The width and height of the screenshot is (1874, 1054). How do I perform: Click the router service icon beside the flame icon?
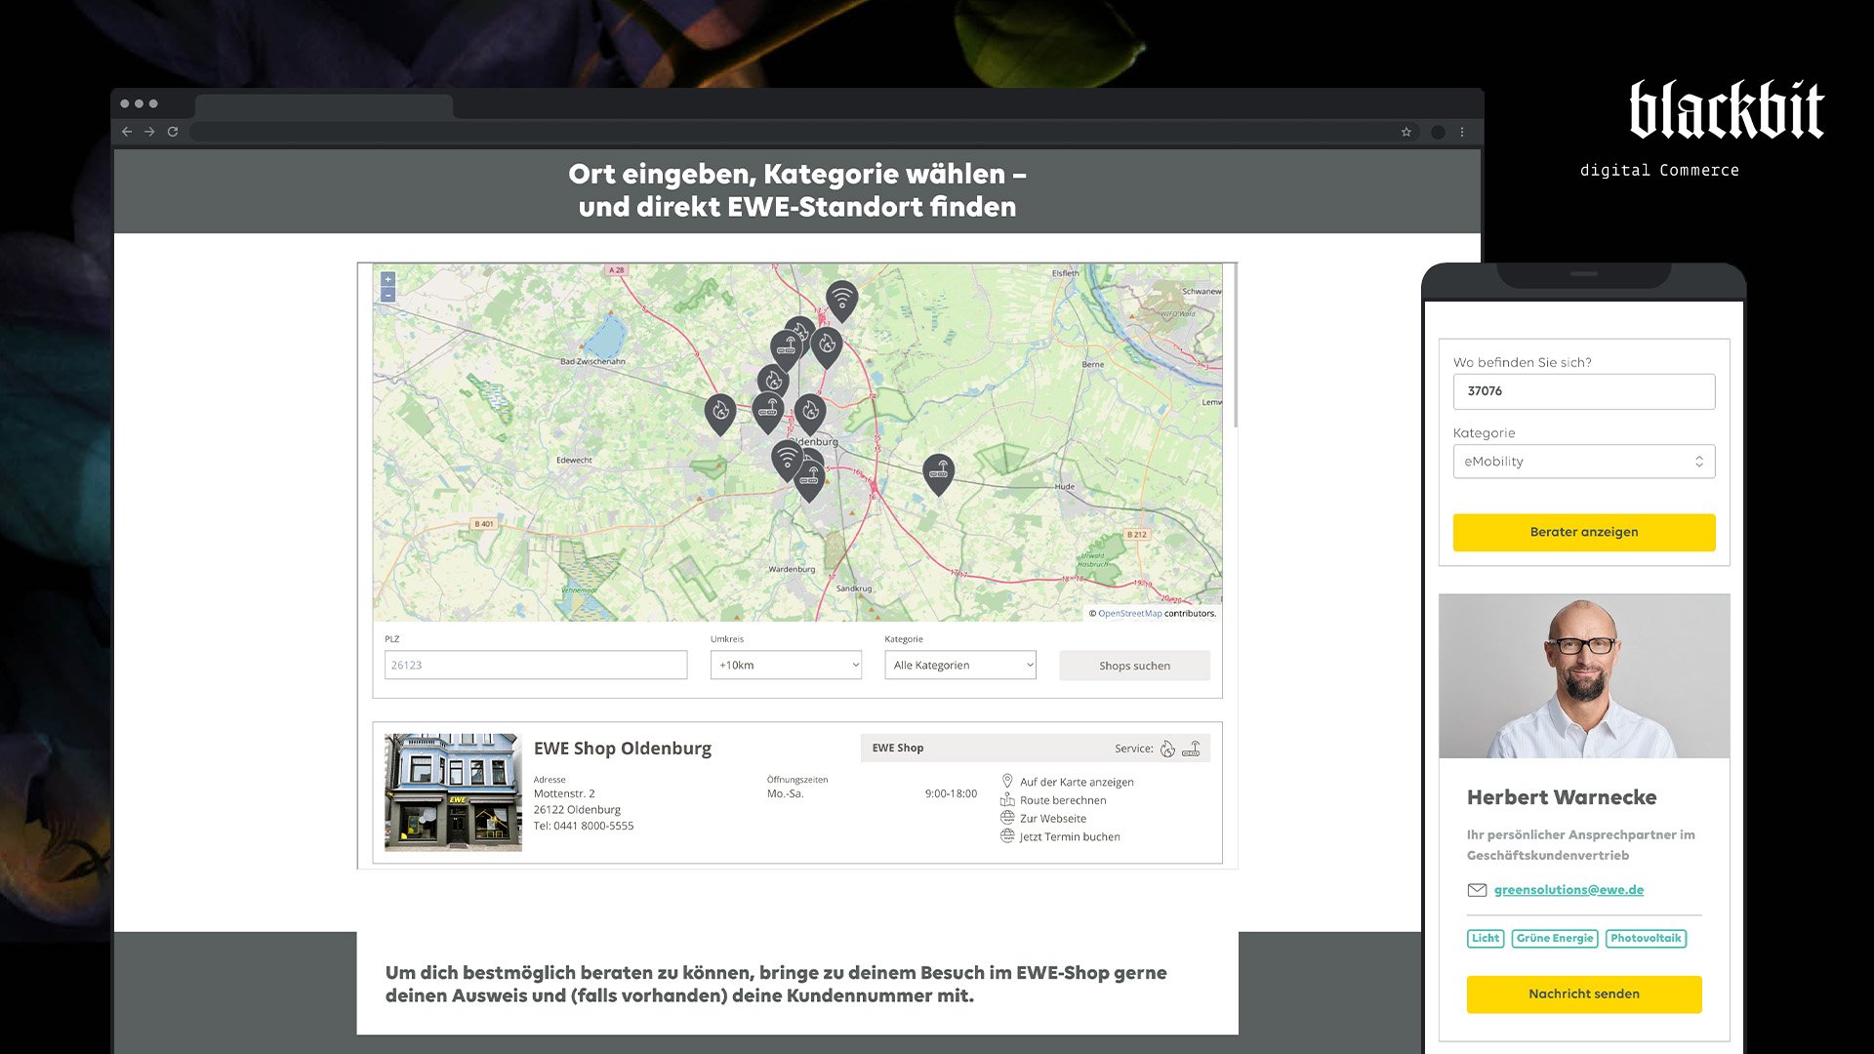point(1191,749)
